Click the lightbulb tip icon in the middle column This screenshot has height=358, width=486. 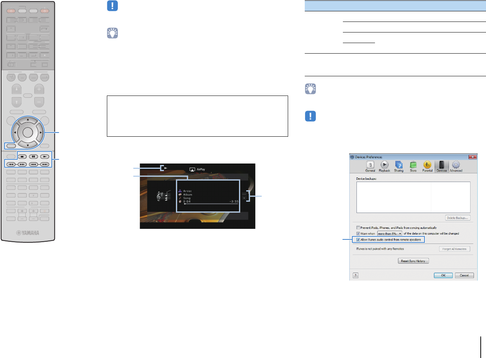point(112,33)
